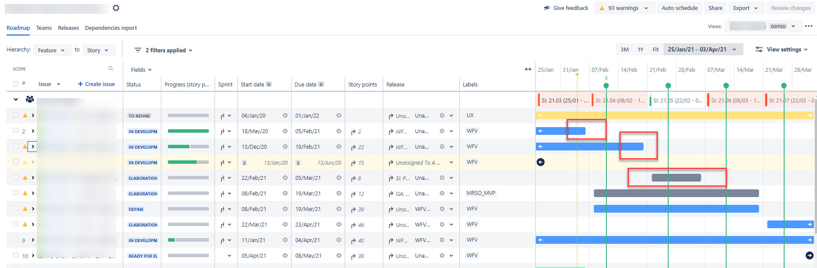Screen dimensions: 817x268
Task: Click the release marker above 07/Feb
Action: 606,85
